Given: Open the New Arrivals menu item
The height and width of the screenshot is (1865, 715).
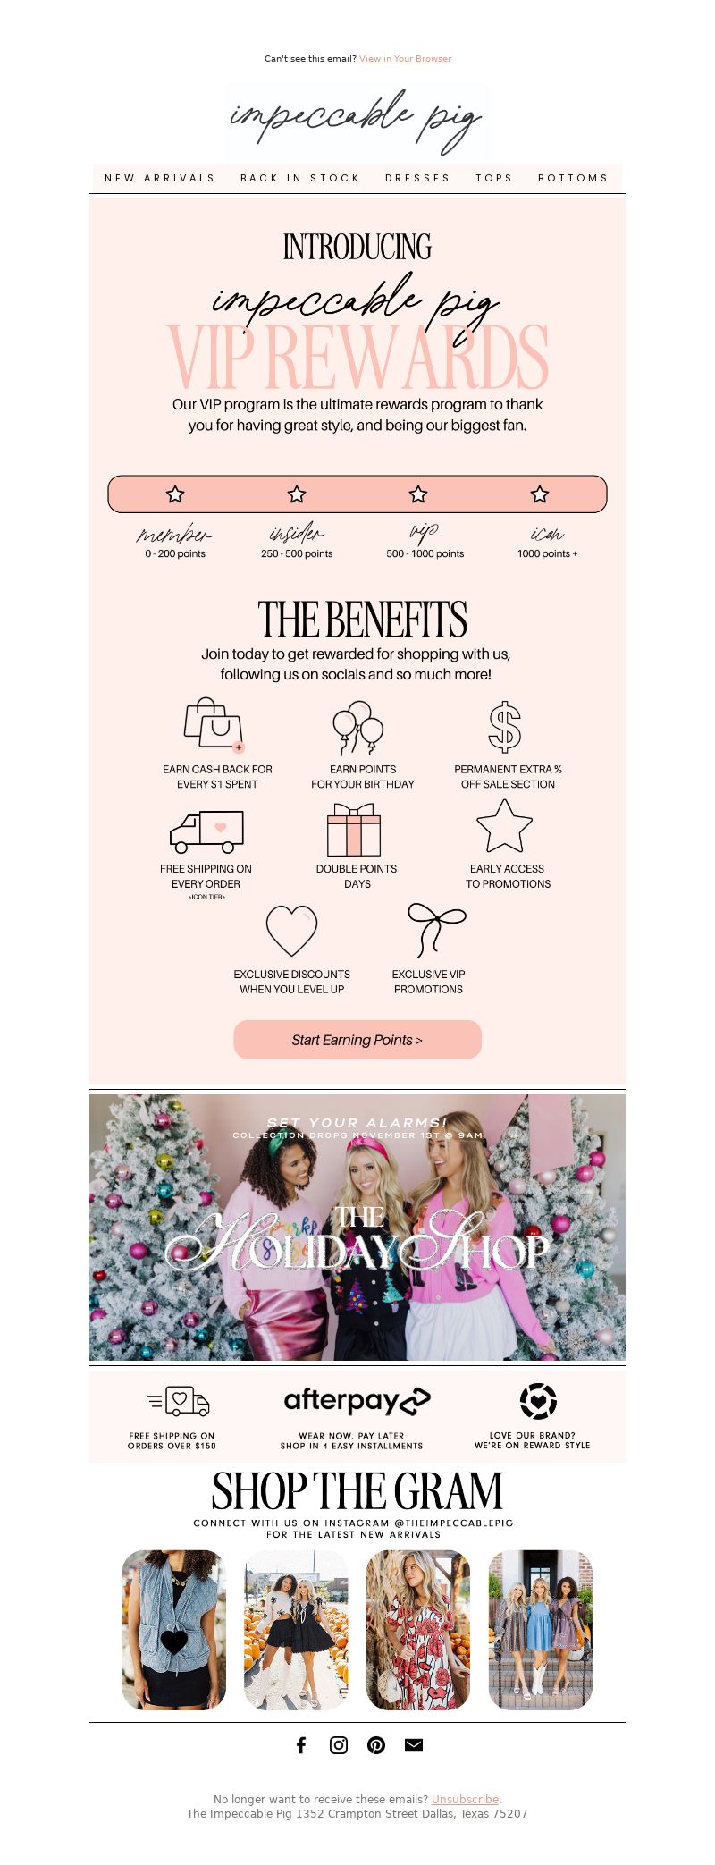Looking at the screenshot, I should [x=160, y=178].
